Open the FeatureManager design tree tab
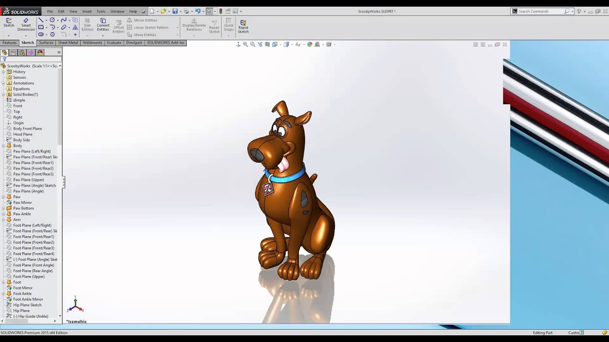The width and height of the screenshot is (609, 342). 4,52
